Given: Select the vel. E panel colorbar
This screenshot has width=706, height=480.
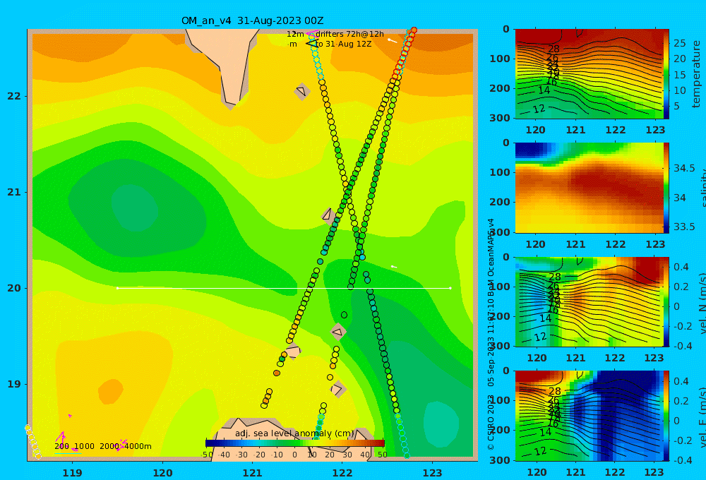Looking at the screenshot, I should pyautogui.click(x=666, y=416).
